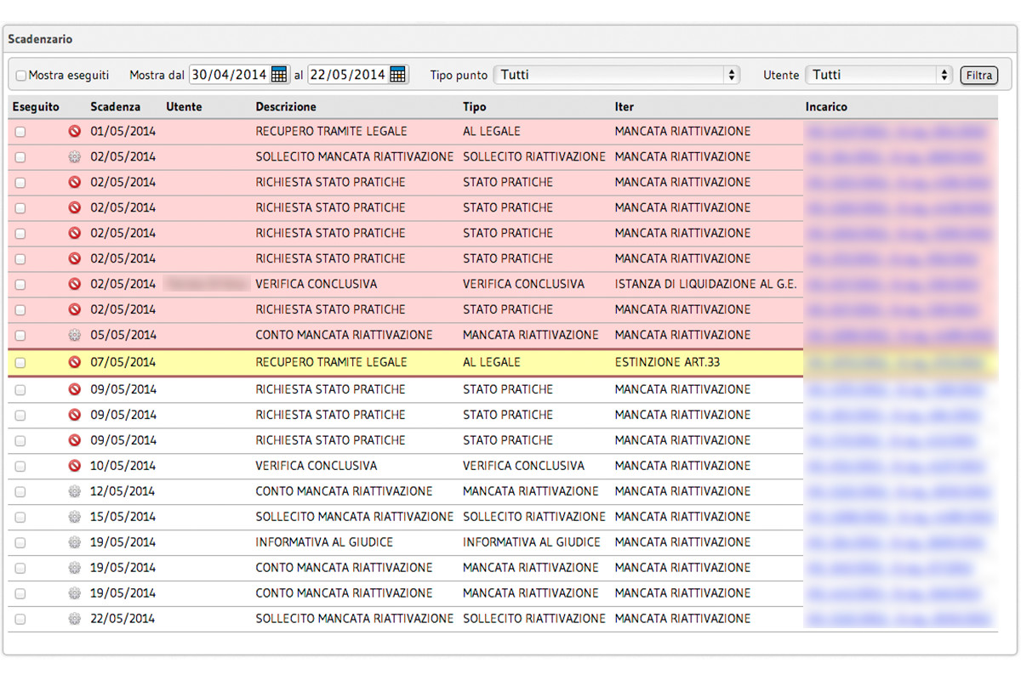Select the 07/05/2014 date cell
The width and height of the screenshot is (1021, 680).
123,362
